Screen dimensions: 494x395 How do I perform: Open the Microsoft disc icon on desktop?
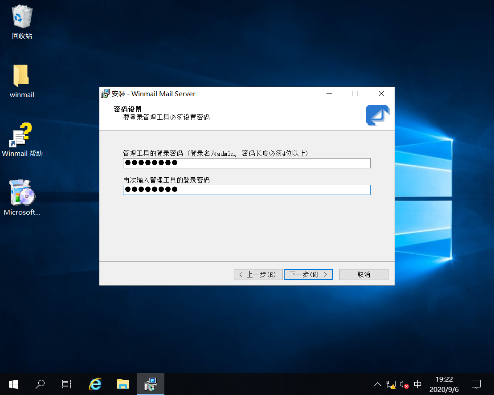coord(21,194)
